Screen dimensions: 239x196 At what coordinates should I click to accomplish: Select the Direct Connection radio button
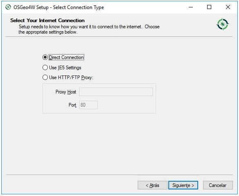tap(45, 57)
